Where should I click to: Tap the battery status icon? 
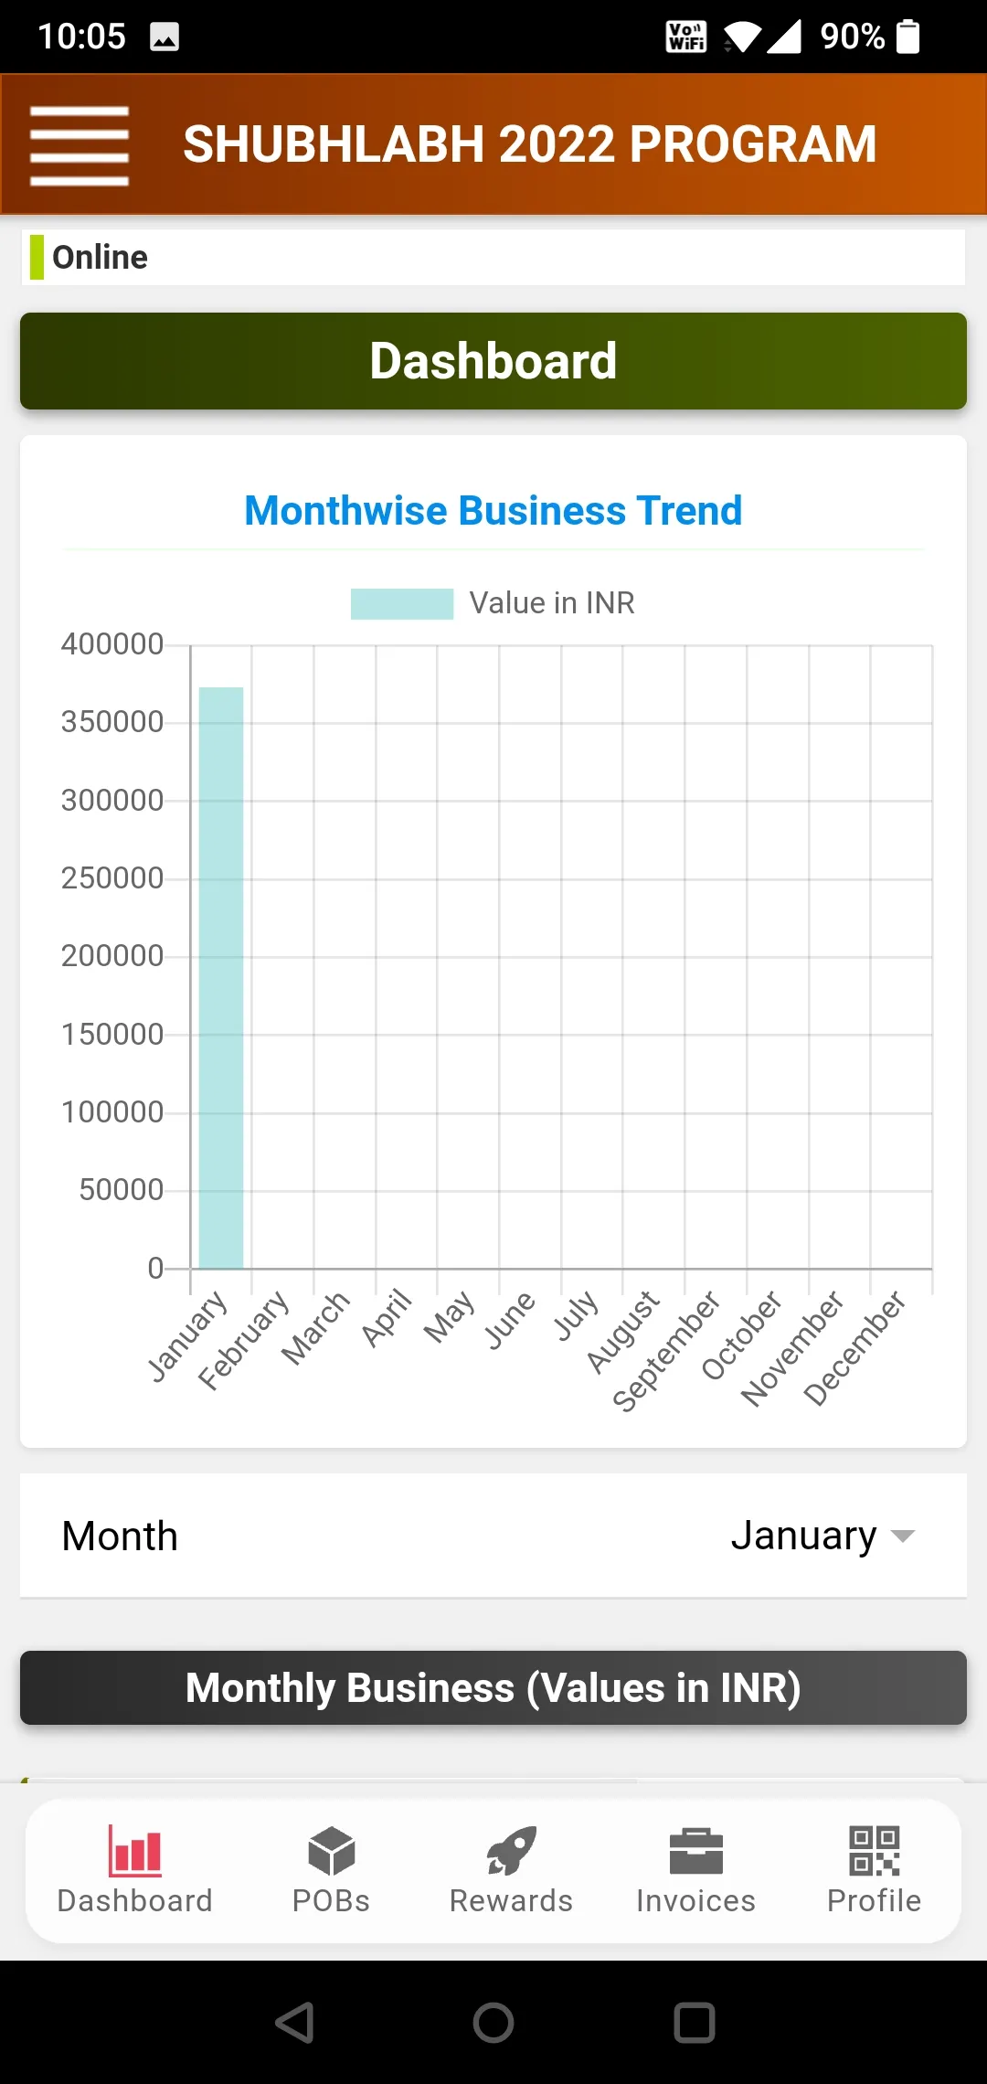coord(908,37)
